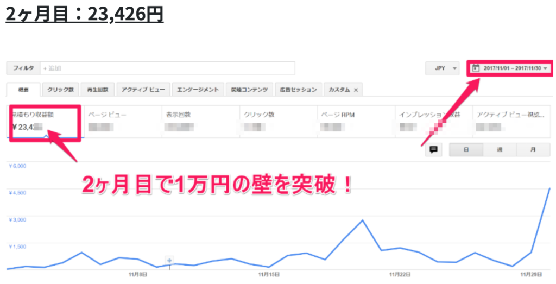Viewport: 556px width, 284px height.
Task: Click the filter 追加 input field
Action: pyautogui.click(x=167, y=68)
